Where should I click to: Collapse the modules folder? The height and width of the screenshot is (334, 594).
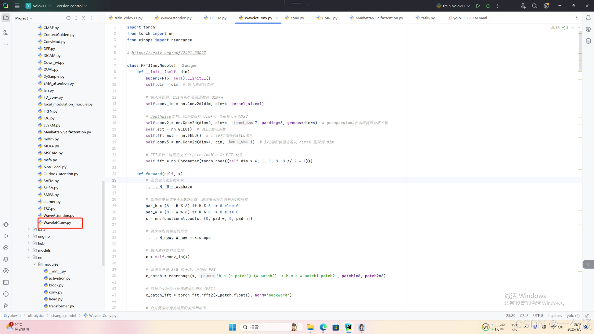tap(34, 264)
